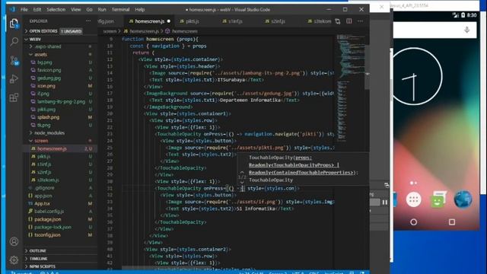Collapse the WEBV root folder

coord(35,40)
